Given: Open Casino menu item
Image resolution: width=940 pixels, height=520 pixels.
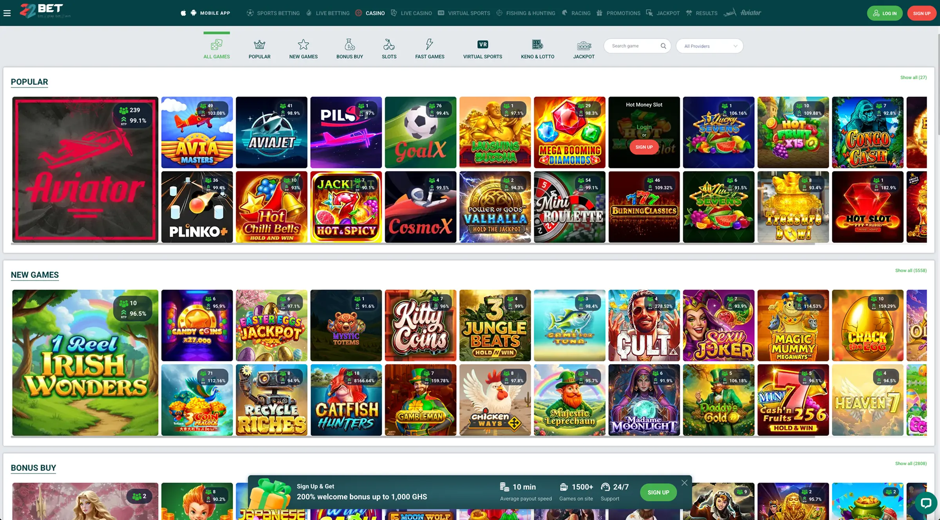Looking at the screenshot, I should point(370,13).
